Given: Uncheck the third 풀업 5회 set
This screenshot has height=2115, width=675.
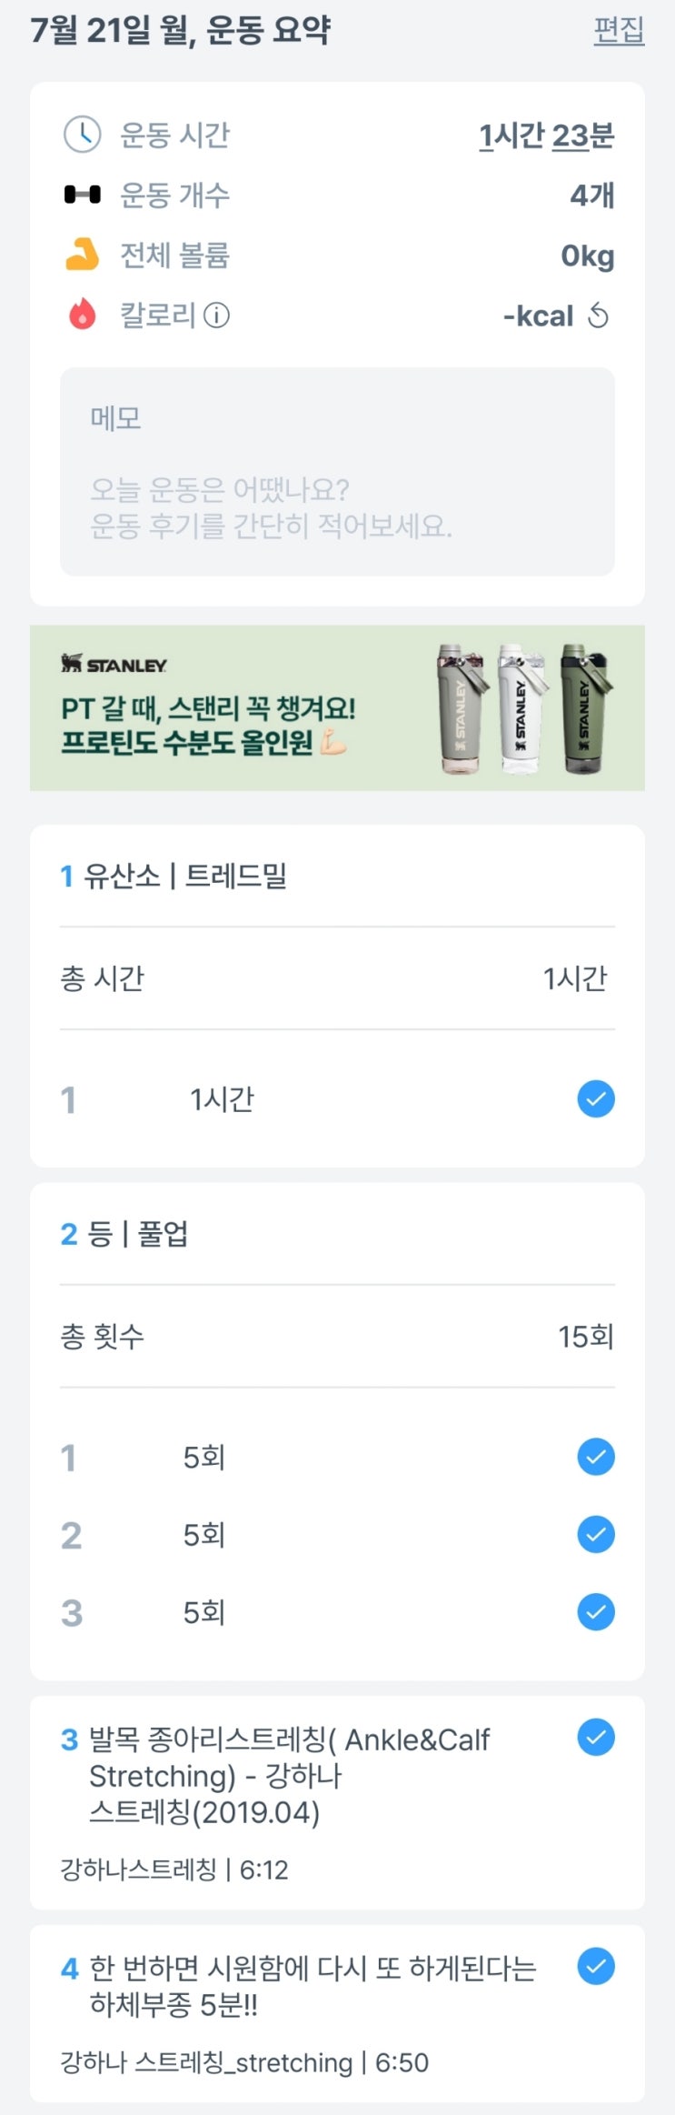Looking at the screenshot, I should (x=596, y=1612).
